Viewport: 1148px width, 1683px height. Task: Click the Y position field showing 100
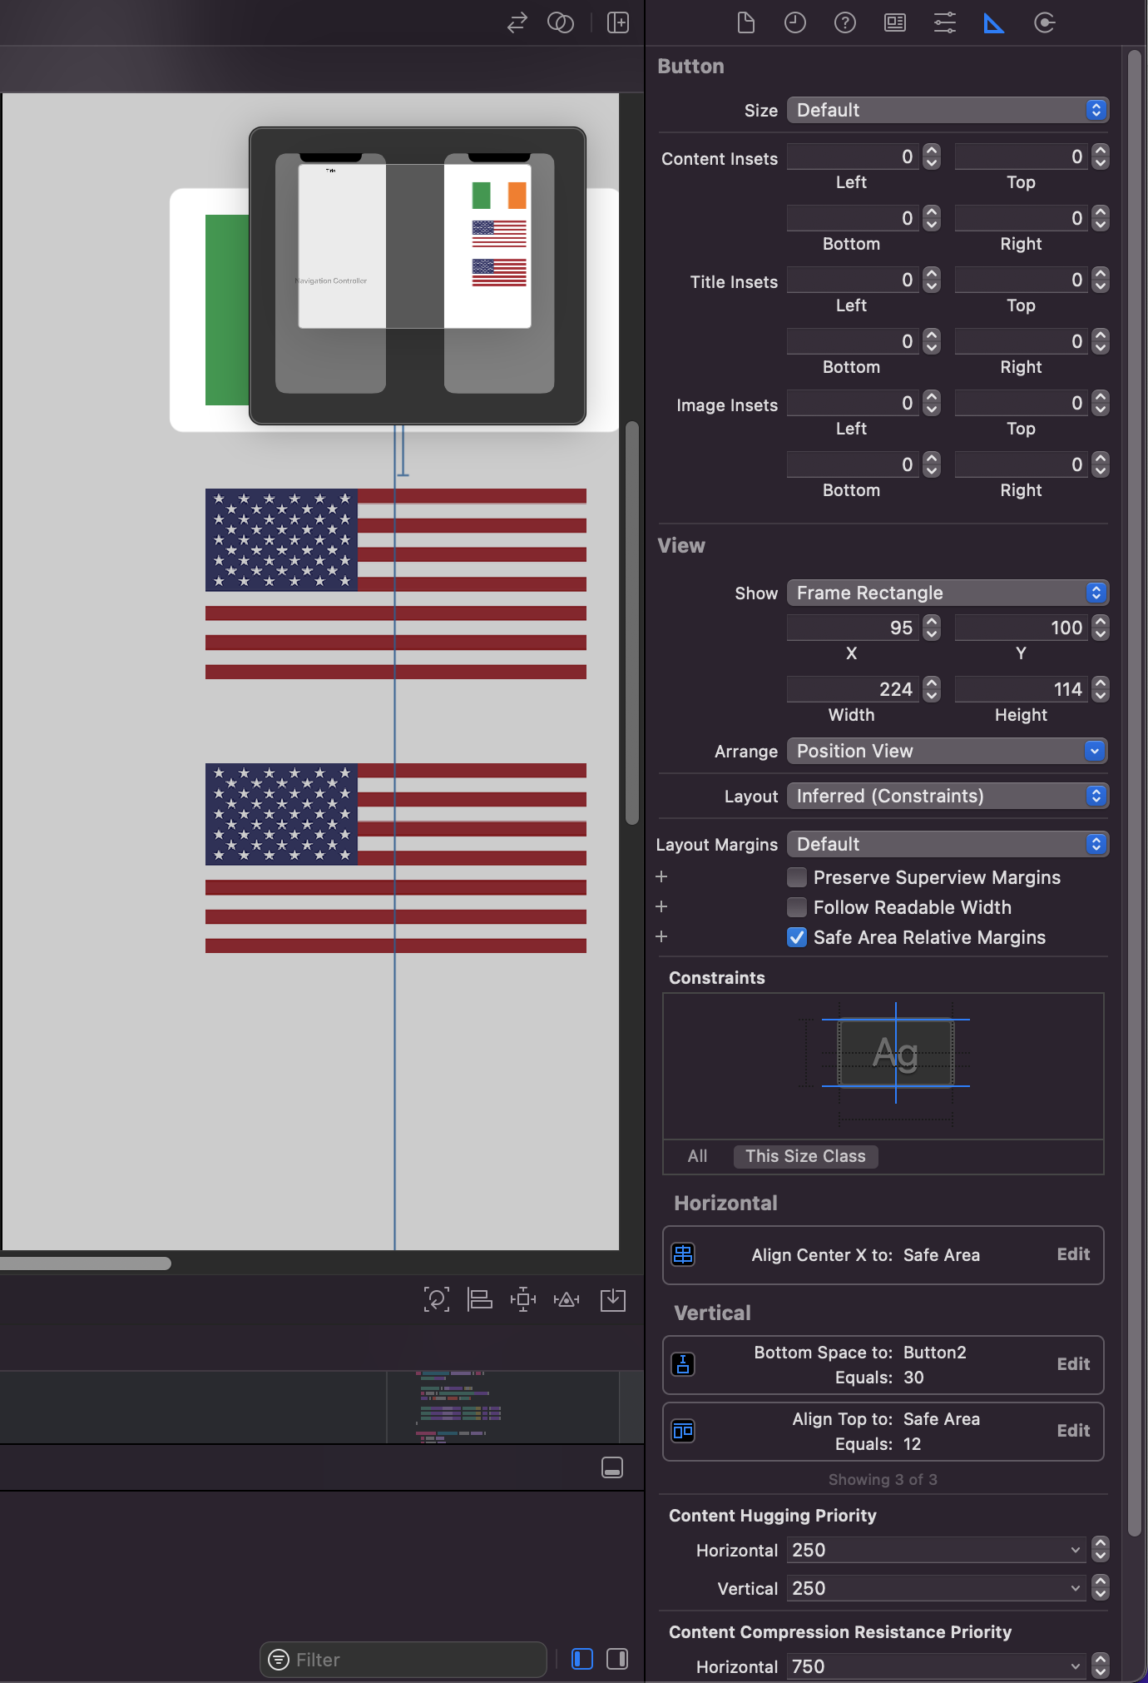pyautogui.click(x=1022, y=628)
